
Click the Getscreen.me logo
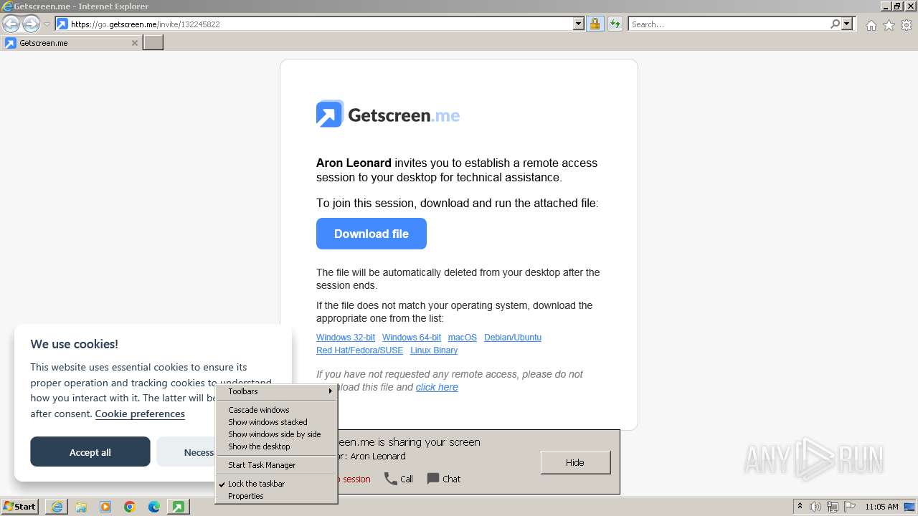pos(388,114)
